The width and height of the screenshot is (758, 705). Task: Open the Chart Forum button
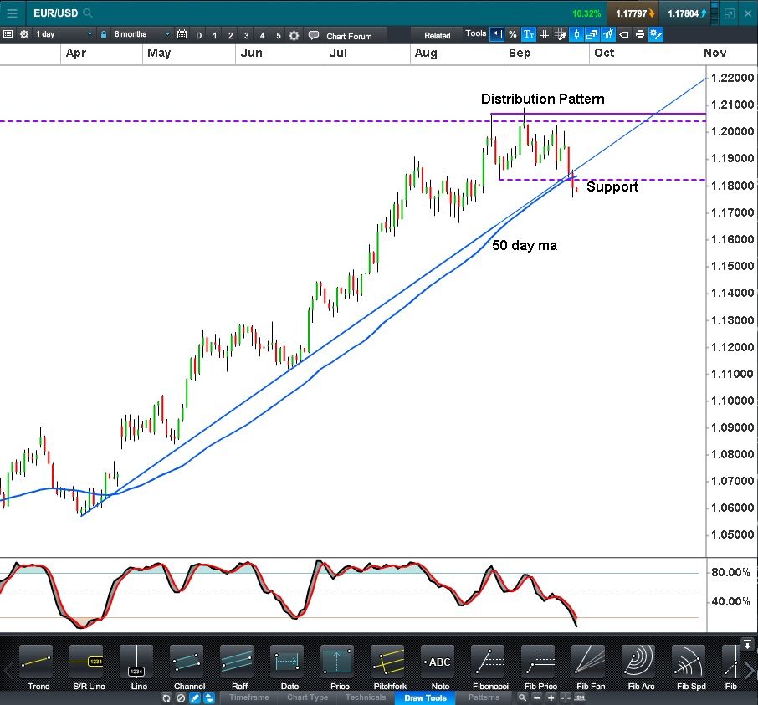pyautogui.click(x=349, y=36)
